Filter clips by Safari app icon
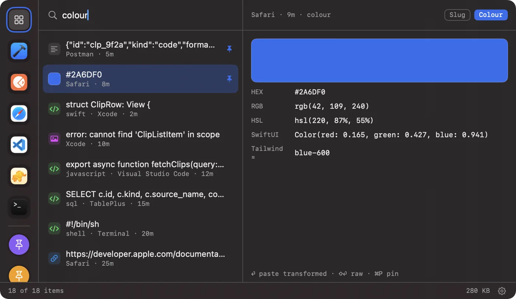The image size is (516, 299). 19,114
